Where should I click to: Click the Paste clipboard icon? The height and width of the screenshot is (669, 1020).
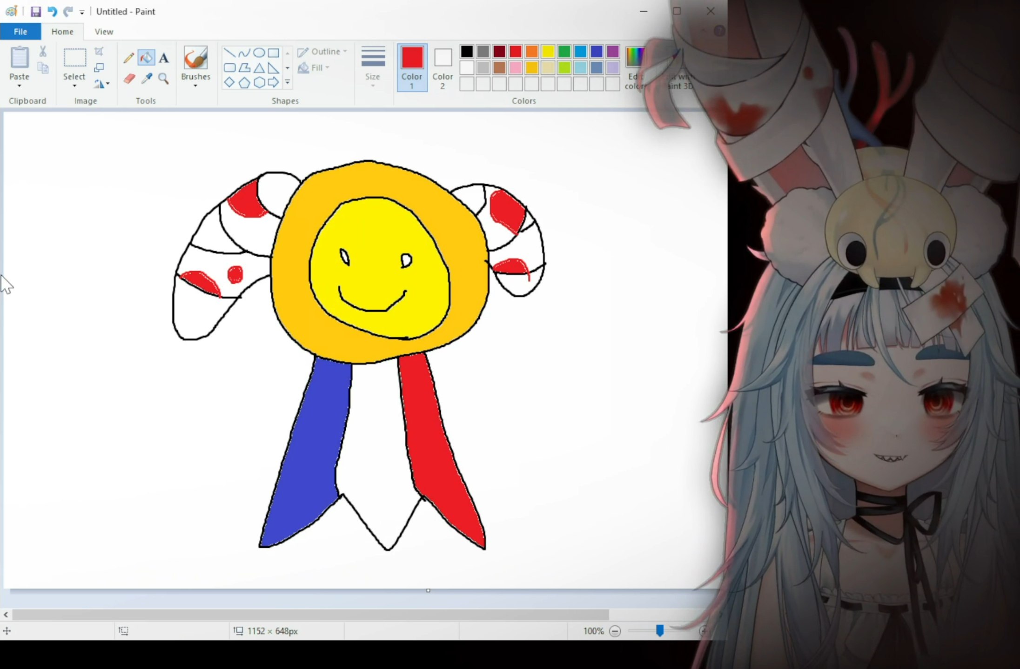[20, 57]
